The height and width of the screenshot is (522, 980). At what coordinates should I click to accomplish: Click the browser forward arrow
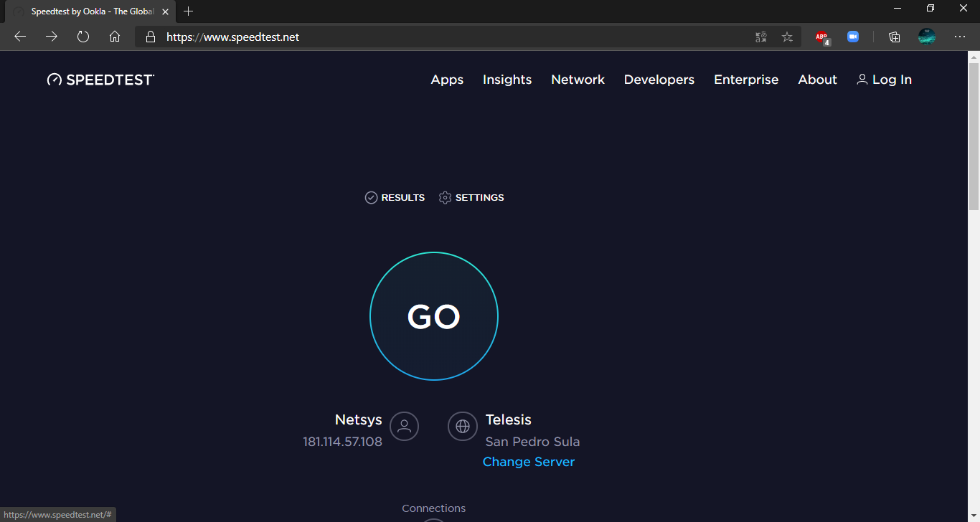52,37
